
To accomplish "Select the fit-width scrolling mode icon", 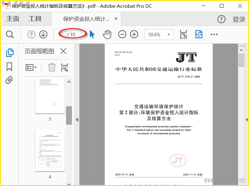I will point(183,34).
